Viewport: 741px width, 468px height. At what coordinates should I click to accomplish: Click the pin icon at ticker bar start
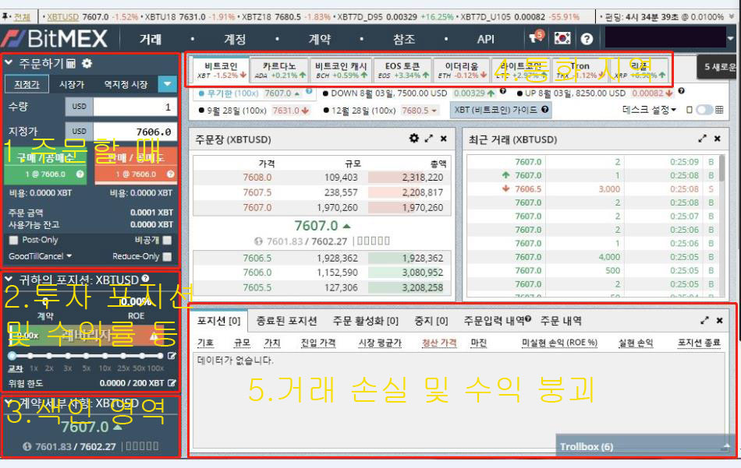[5, 16]
